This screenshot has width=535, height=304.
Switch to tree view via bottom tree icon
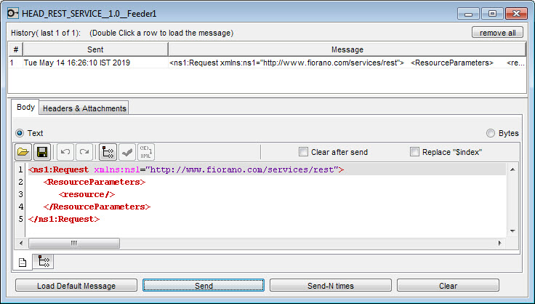click(44, 262)
